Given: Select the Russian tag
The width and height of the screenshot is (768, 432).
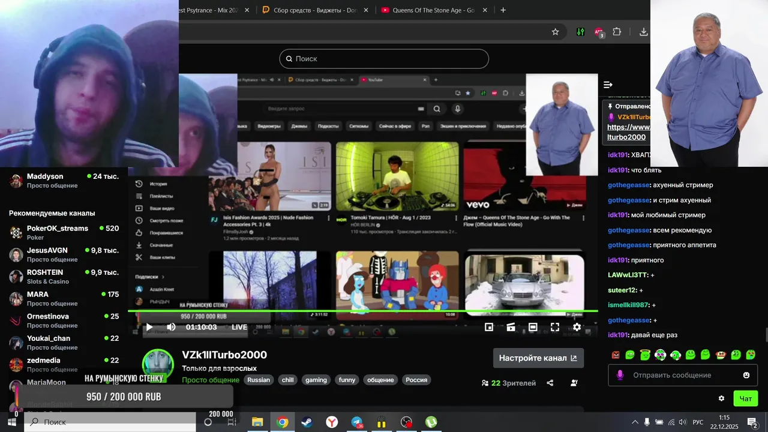Looking at the screenshot, I should 259,380.
